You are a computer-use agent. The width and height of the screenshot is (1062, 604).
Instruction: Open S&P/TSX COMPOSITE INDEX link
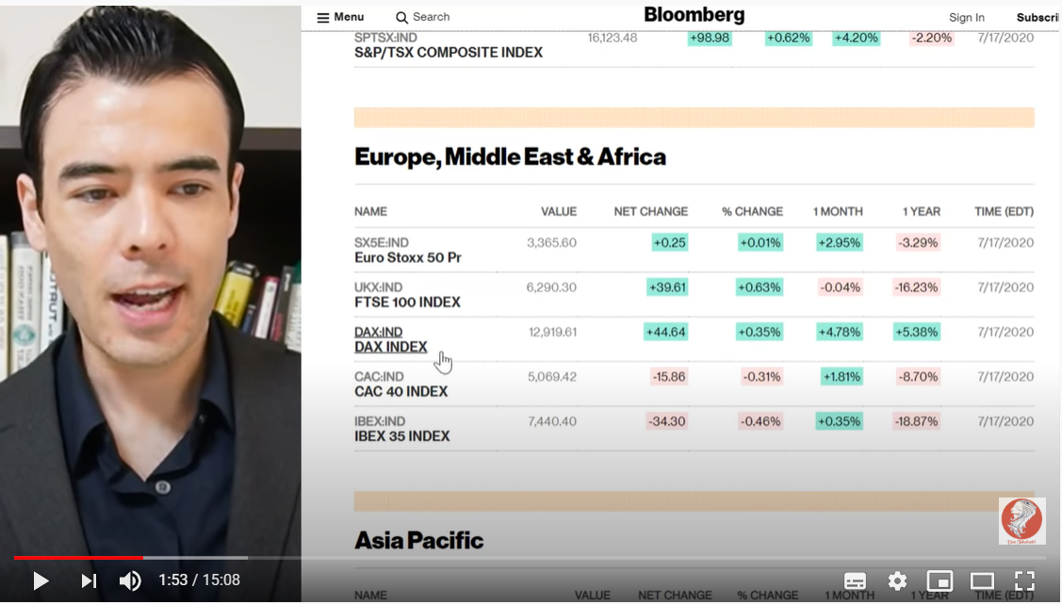point(449,52)
